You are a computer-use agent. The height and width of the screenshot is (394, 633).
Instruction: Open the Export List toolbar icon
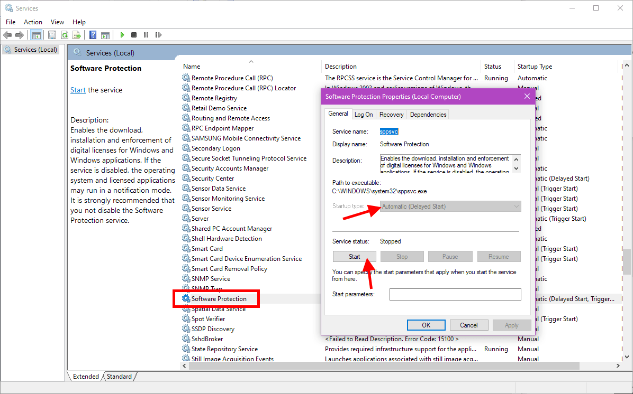(x=76, y=35)
